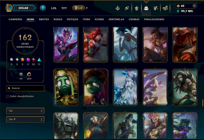Click the rainbow chroma count wheel
This screenshot has width=204, height=140.
[29, 74]
